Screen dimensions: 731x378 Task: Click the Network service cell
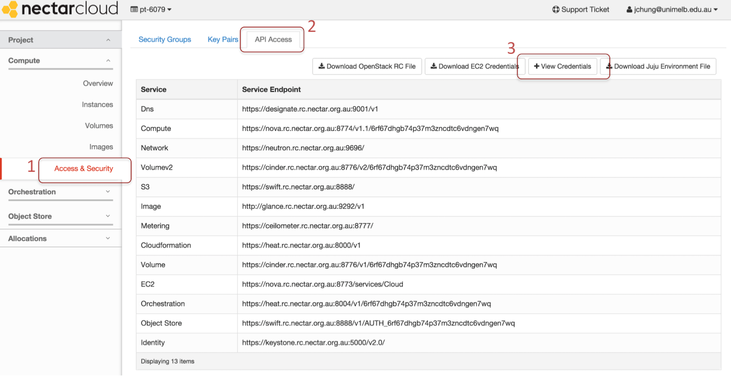click(x=187, y=148)
